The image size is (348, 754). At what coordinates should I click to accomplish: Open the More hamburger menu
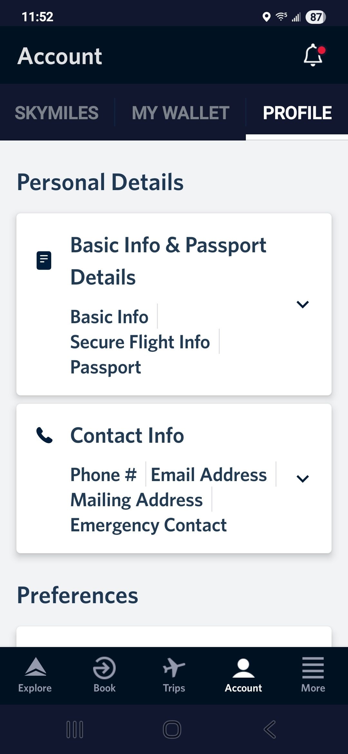[313, 668]
